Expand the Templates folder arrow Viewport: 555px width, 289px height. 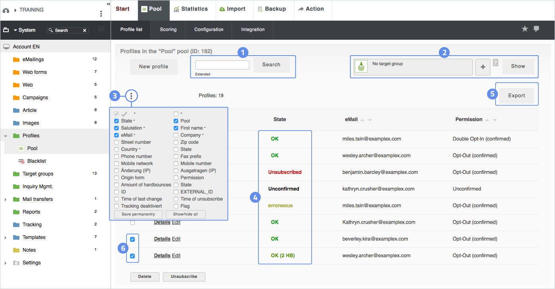[x=6, y=237]
